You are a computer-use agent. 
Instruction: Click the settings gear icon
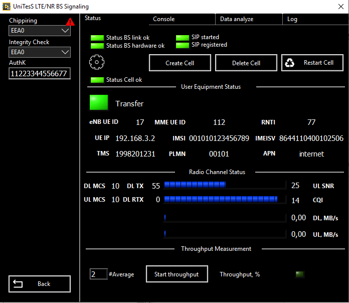(96, 62)
